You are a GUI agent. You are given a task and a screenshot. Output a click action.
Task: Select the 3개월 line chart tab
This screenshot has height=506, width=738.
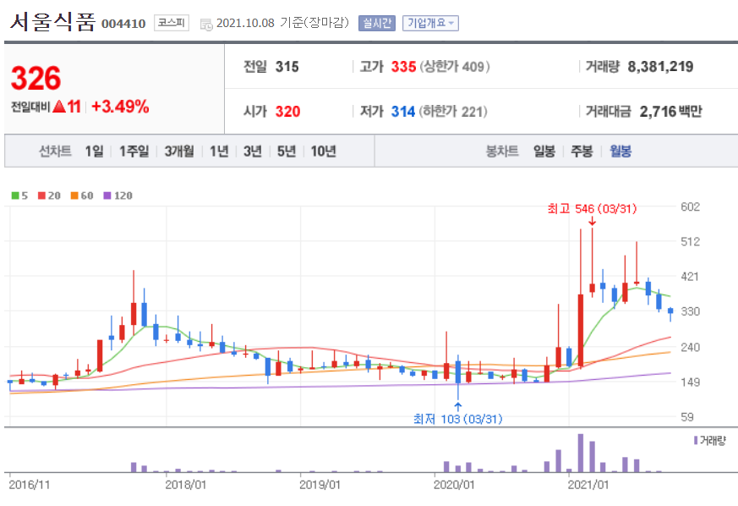point(179,151)
